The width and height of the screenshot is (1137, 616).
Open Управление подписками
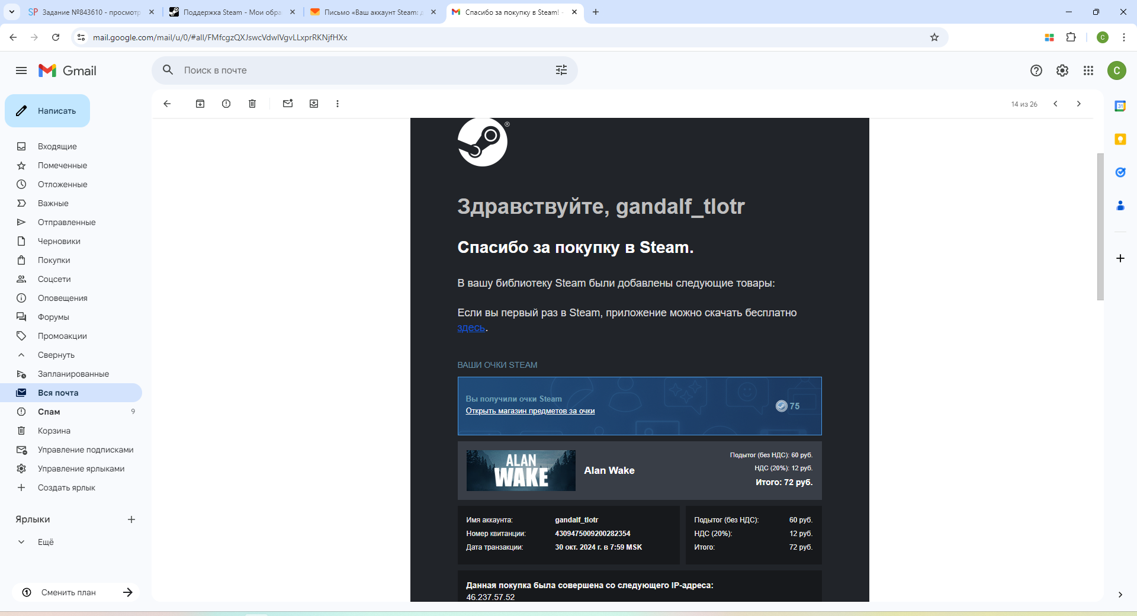click(x=71, y=450)
